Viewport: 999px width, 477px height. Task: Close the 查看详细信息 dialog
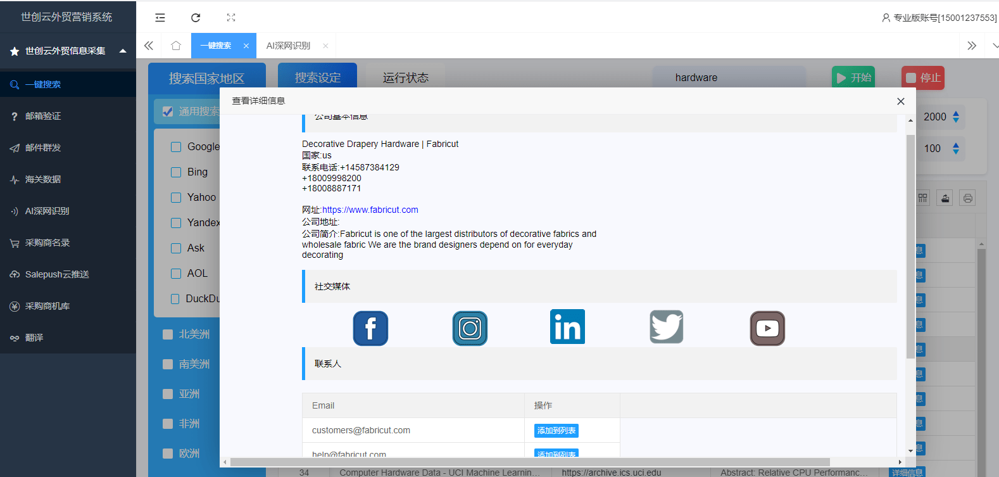coord(901,101)
